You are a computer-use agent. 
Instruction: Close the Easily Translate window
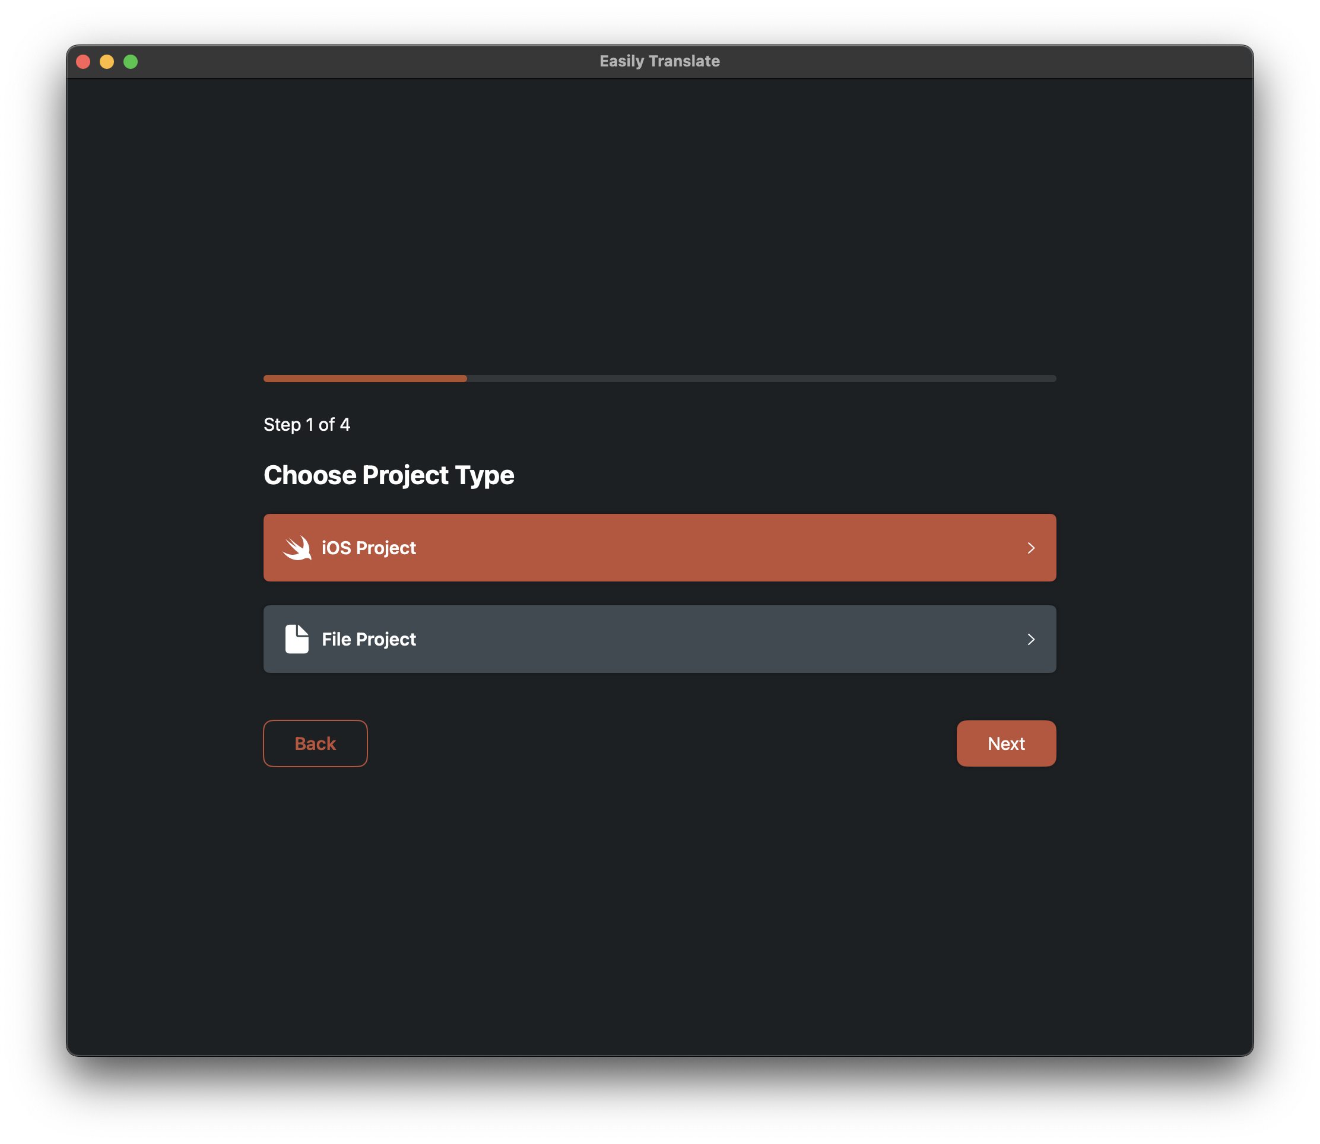(83, 61)
